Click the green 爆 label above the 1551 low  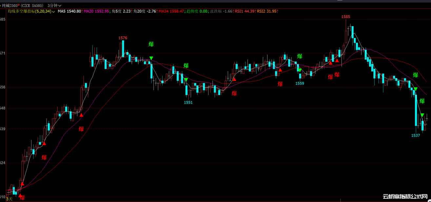point(186,66)
